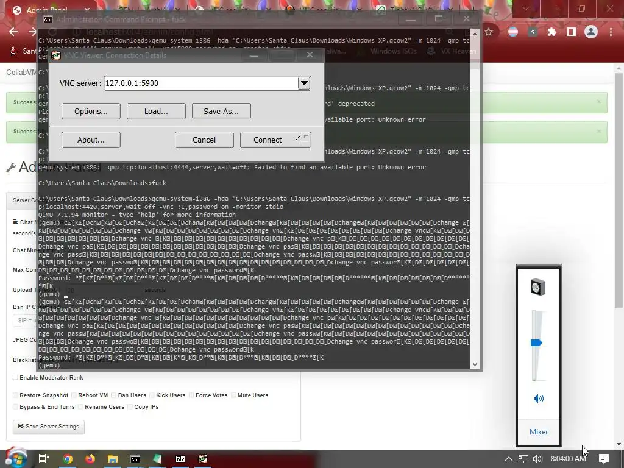Toggle Reboot VM permission
Viewport: 624px width, 468px height.
coord(74,395)
